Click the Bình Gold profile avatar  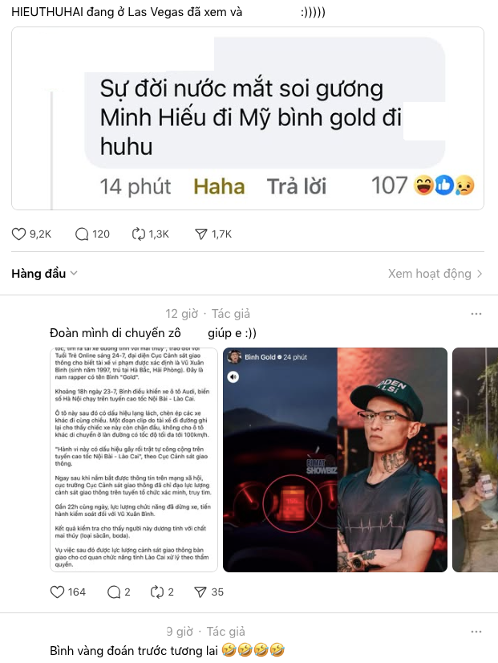(x=234, y=357)
